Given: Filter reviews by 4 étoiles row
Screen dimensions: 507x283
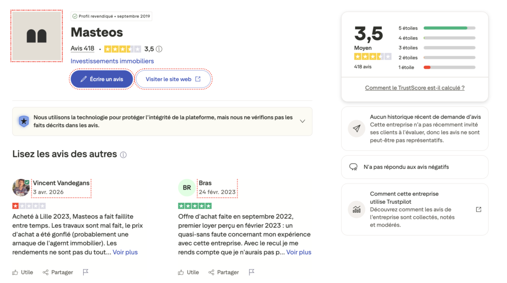Looking at the screenshot, I should click(x=437, y=38).
